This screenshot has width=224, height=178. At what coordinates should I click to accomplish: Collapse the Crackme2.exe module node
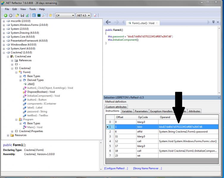(x=8, y=57)
